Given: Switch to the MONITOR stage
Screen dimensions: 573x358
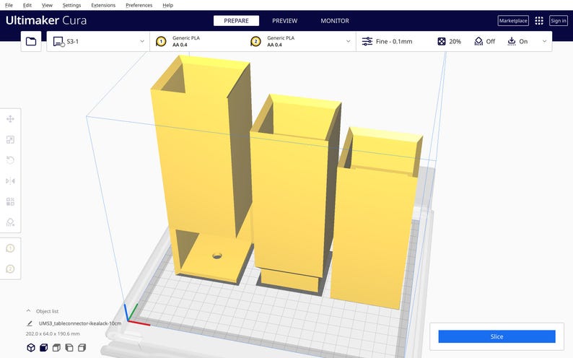Looking at the screenshot, I should pyautogui.click(x=335, y=21).
